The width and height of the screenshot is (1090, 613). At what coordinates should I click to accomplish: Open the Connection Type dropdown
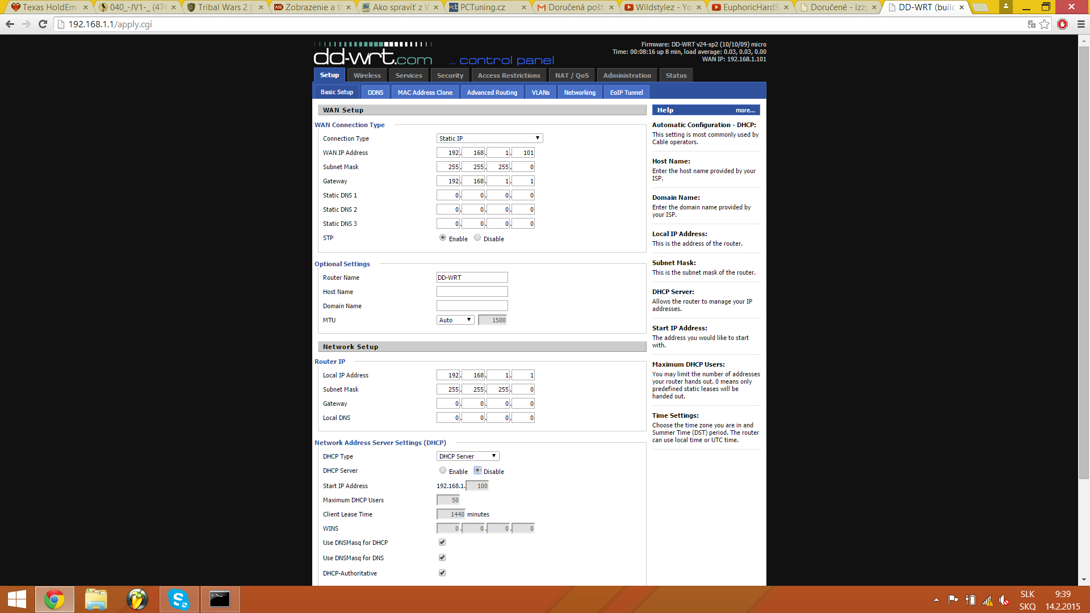pos(489,138)
